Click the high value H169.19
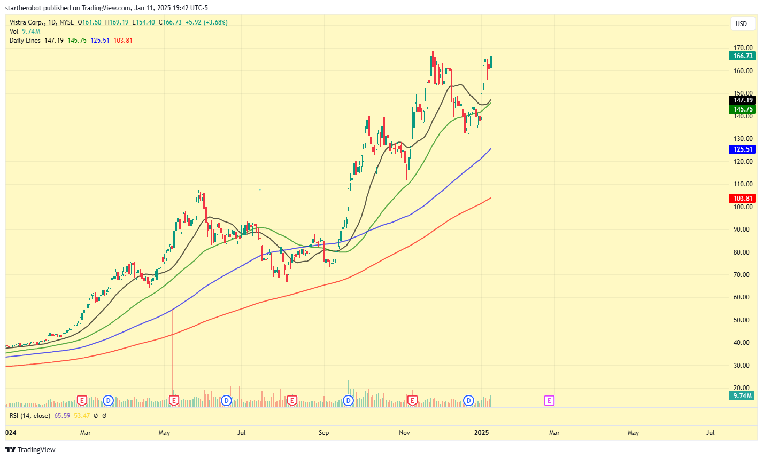Viewport: 763px width, 459px height. pos(117,22)
